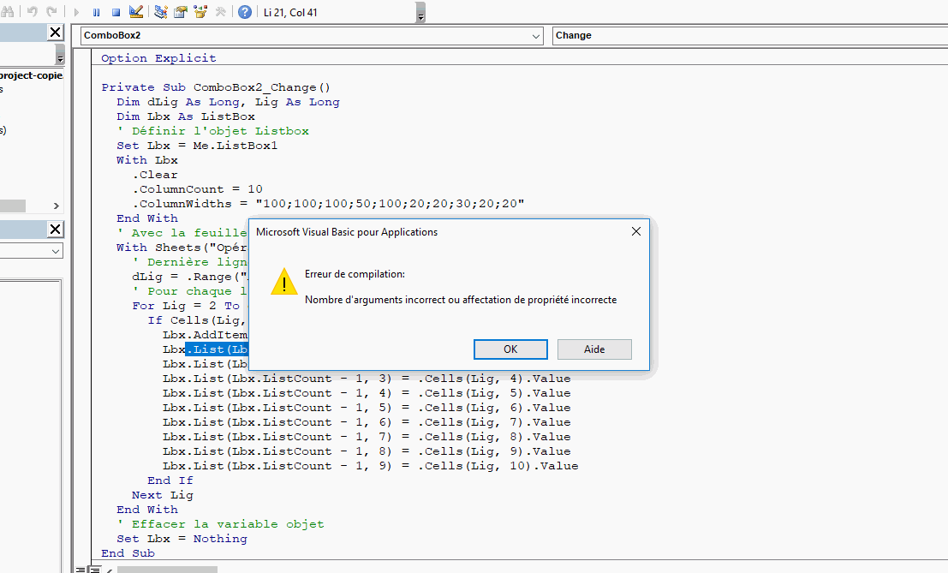The height and width of the screenshot is (573, 948).
Task: Open the Toolbox hammer-and-wrench icon
Action: tap(220, 12)
